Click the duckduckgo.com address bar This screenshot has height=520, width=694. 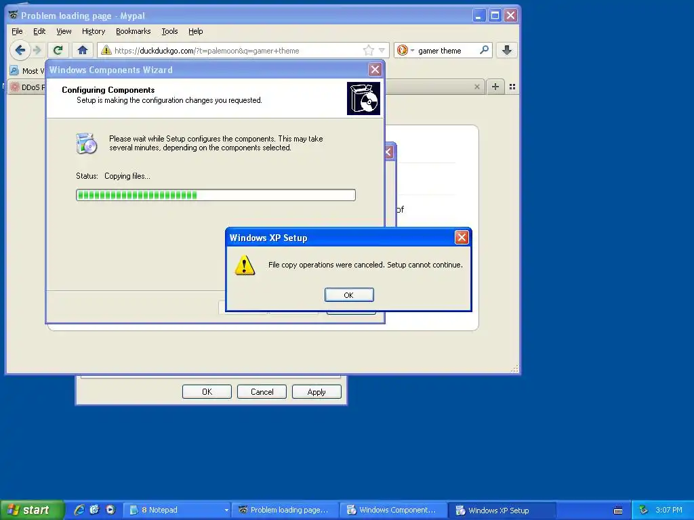(x=243, y=50)
